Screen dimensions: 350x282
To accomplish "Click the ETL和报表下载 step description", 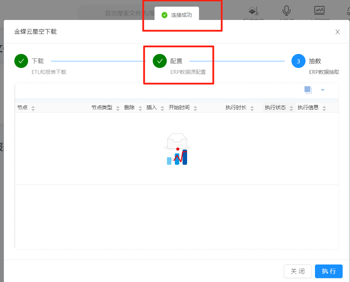I will click(49, 72).
